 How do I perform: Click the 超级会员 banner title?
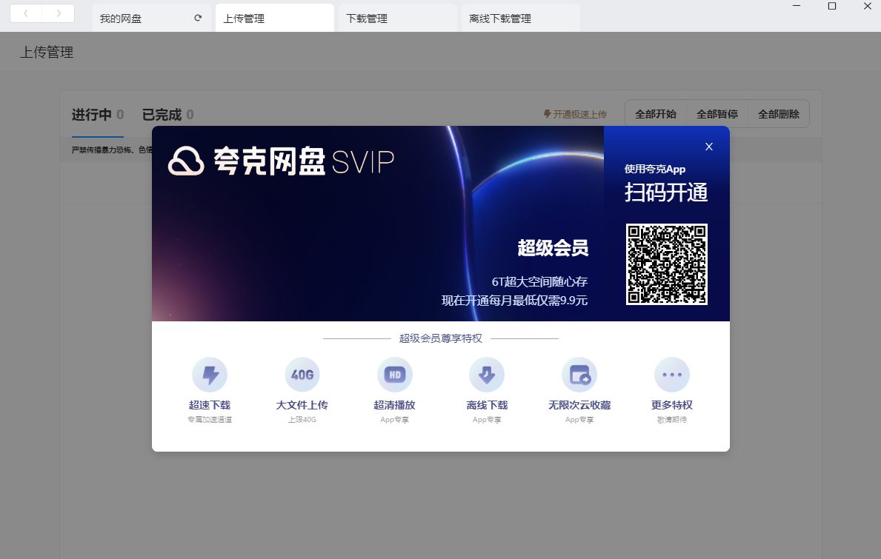point(553,247)
